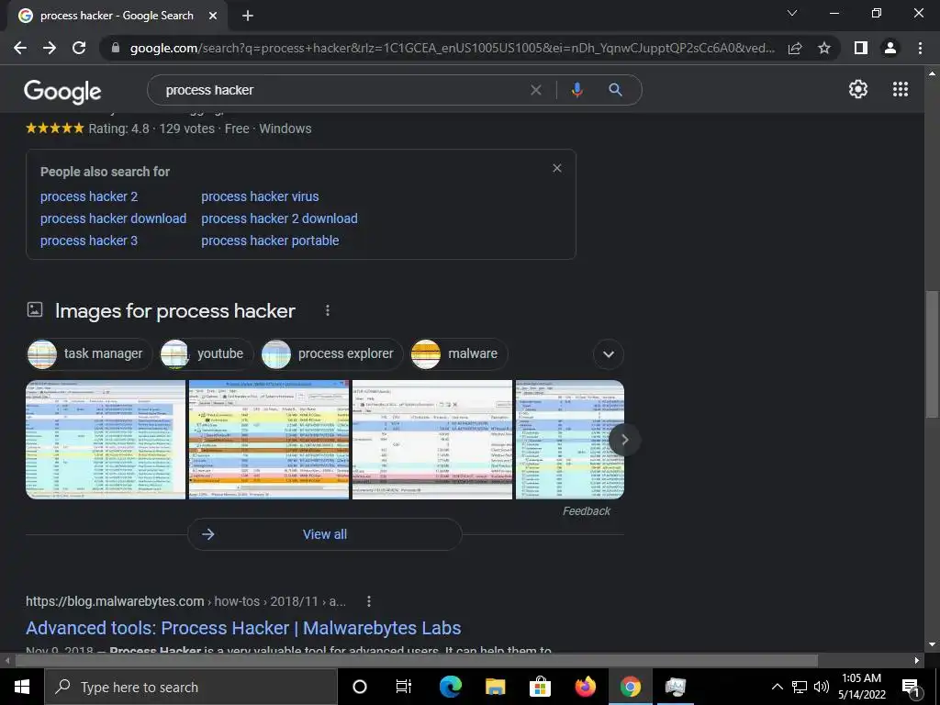Viewport: 940px width, 705px height.
Task: Open the process hacker portable suggestion
Action: (271, 241)
